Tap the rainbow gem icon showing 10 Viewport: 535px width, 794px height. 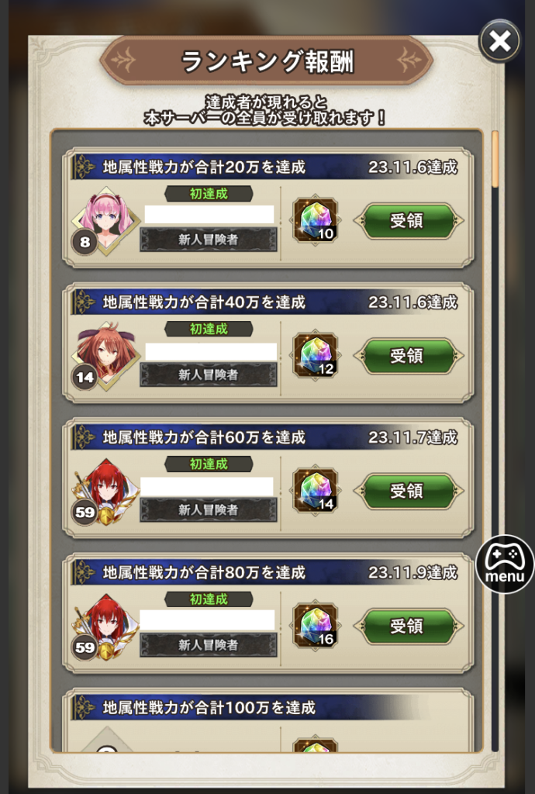coord(315,220)
